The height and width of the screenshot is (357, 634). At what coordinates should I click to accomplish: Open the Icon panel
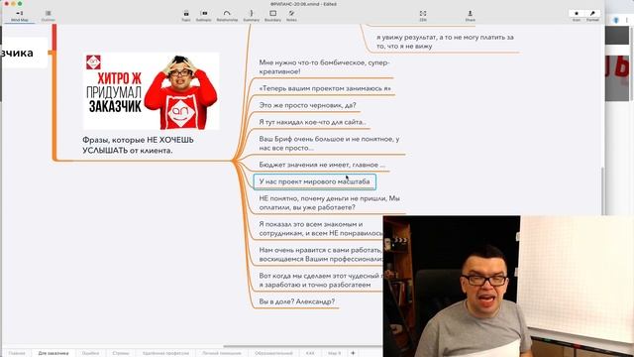click(x=577, y=16)
